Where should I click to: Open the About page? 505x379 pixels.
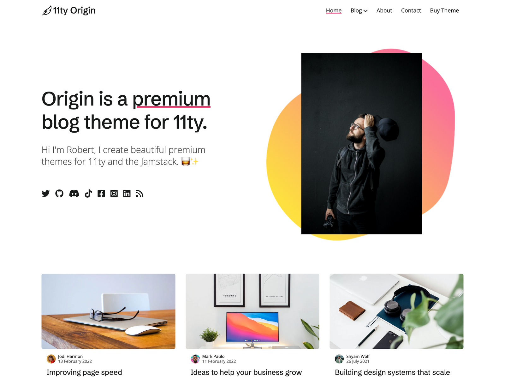384,10
